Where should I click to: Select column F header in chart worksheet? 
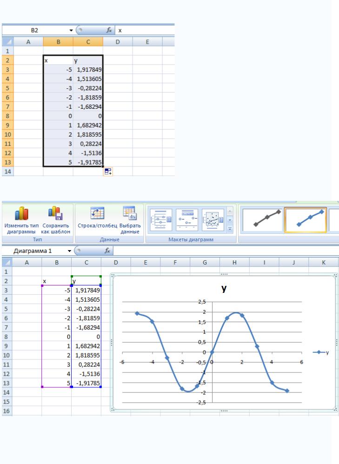[175, 262]
